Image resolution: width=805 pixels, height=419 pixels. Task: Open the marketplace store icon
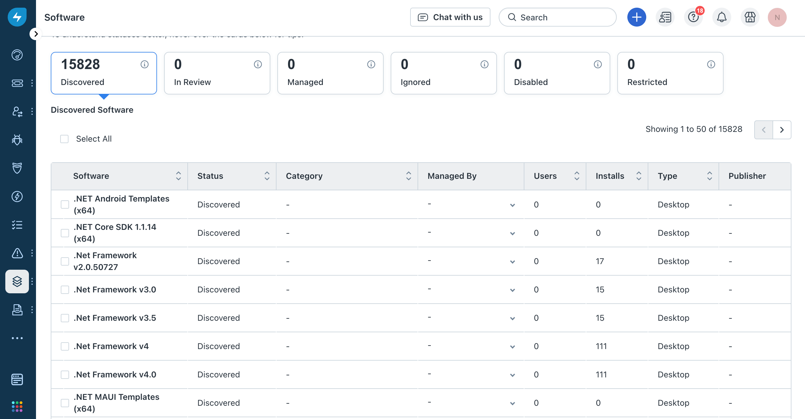pos(749,17)
